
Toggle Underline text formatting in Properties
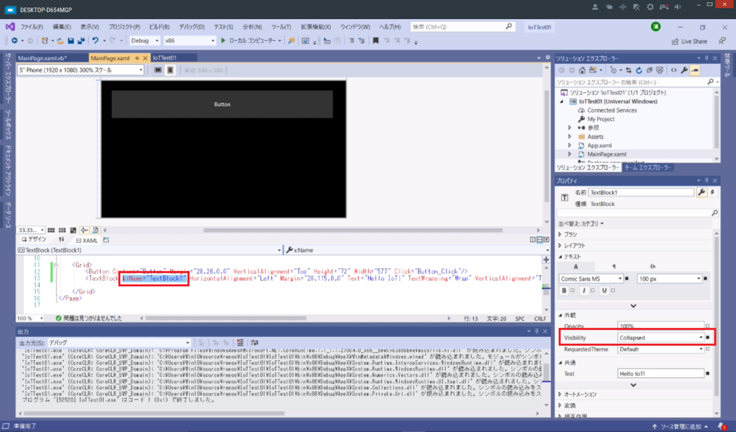point(604,290)
